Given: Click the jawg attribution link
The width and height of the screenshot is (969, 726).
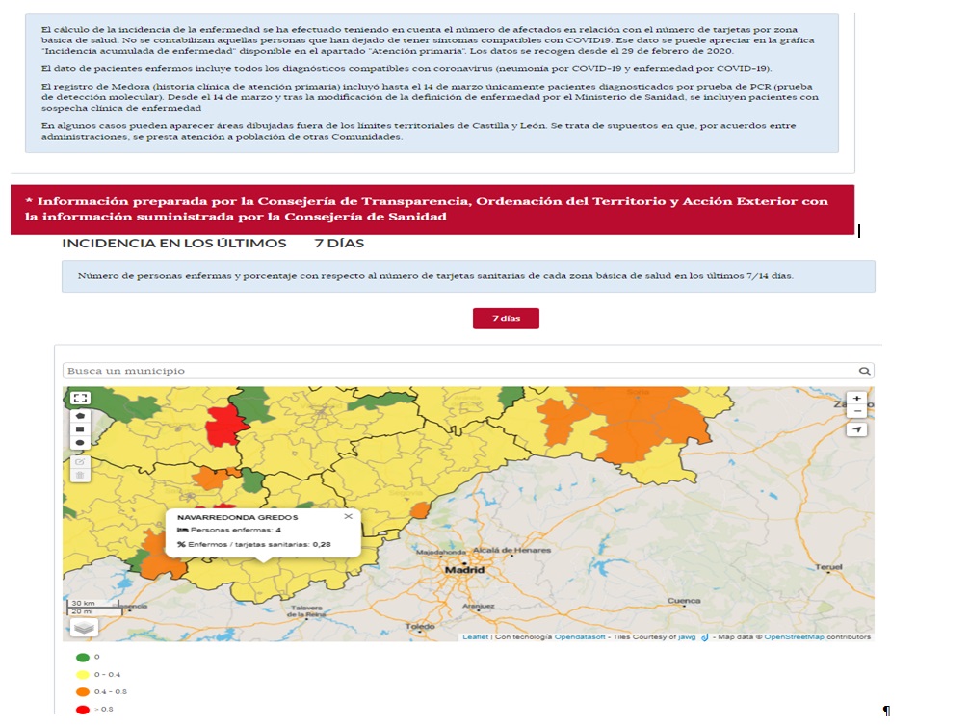Looking at the screenshot, I should coord(686,637).
